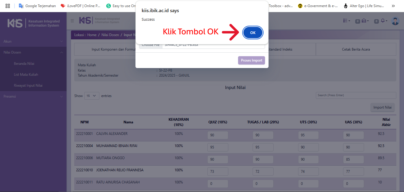
Task: Open the task list icon in header
Action: [x=346, y=21]
